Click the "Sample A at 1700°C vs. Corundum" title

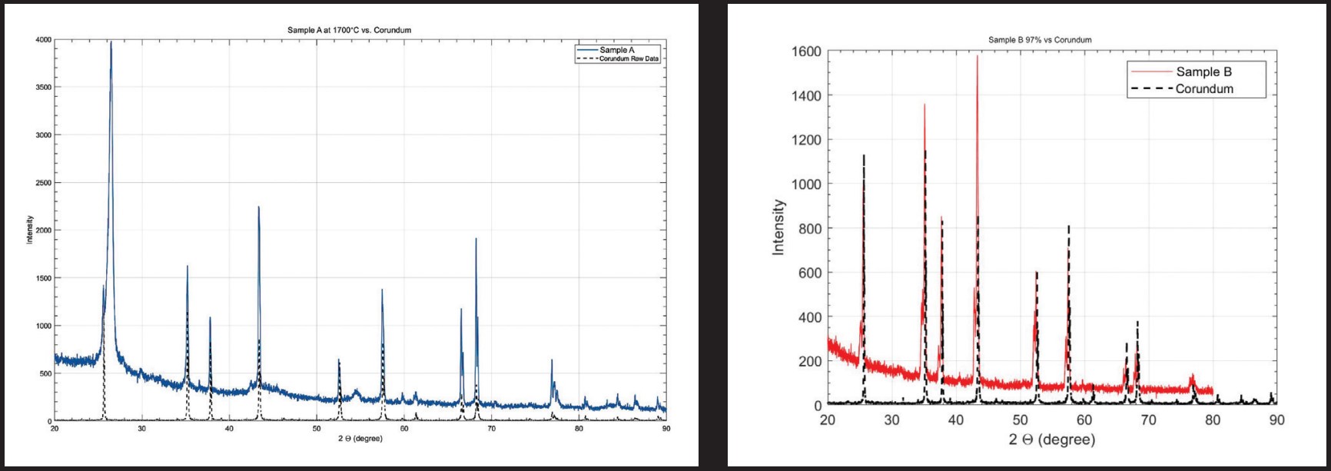click(x=349, y=30)
